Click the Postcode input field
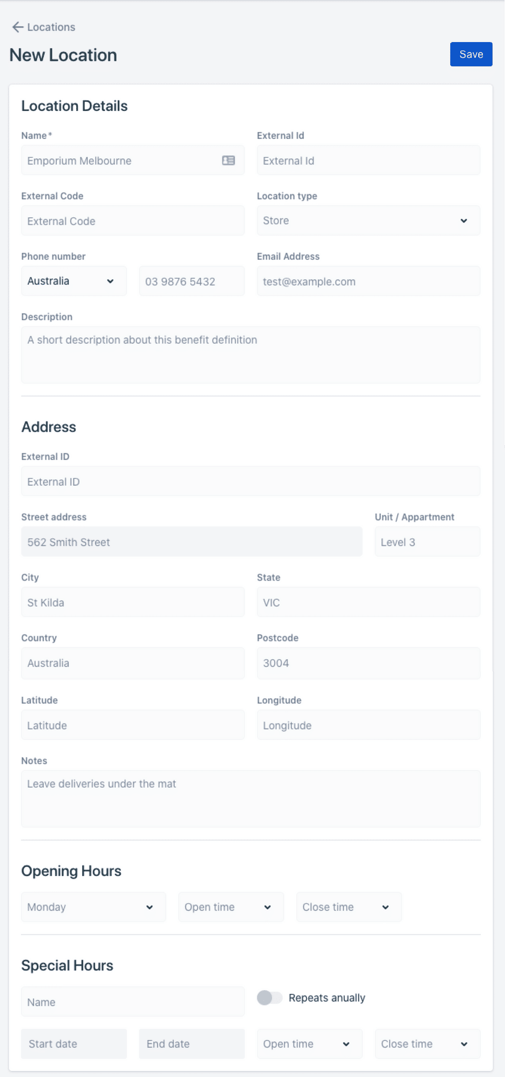The width and height of the screenshot is (505, 1077). click(x=368, y=663)
